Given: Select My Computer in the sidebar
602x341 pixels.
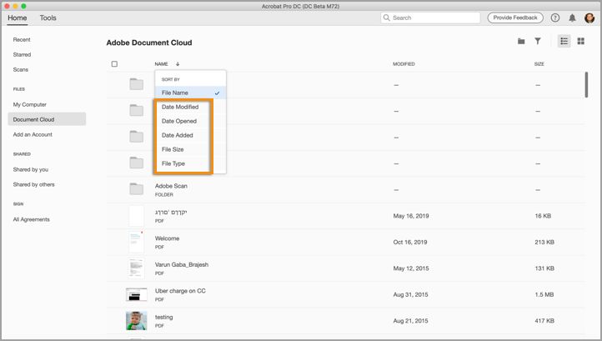Looking at the screenshot, I should click(29, 104).
